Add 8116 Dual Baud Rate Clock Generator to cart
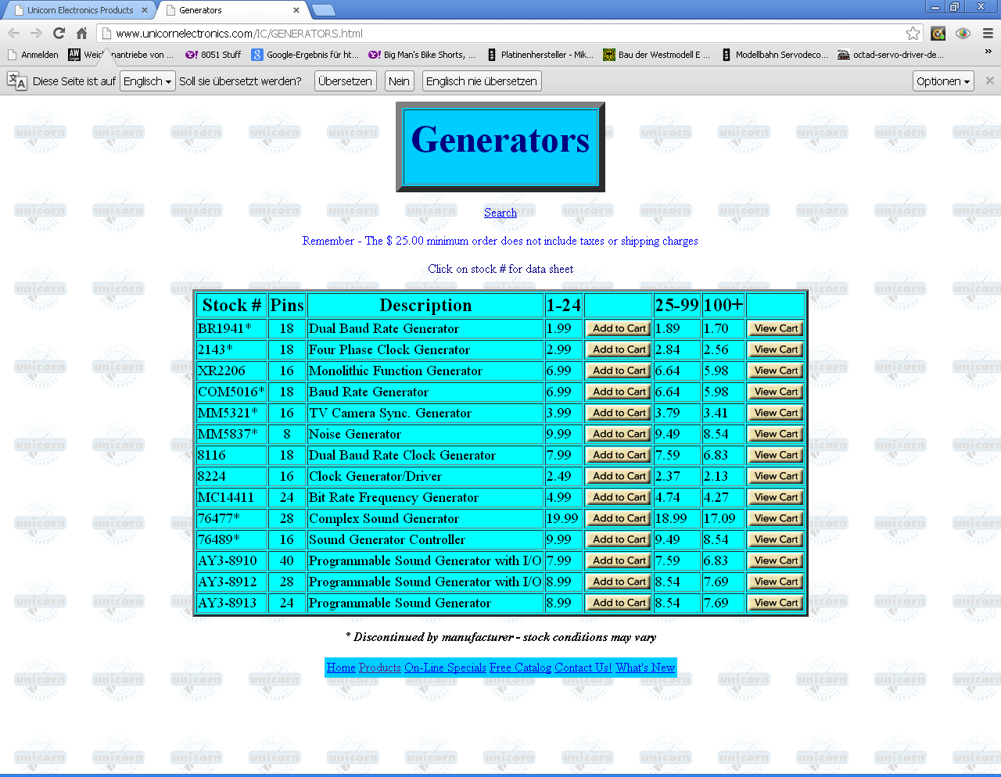1001x777 pixels. pos(619,455)
